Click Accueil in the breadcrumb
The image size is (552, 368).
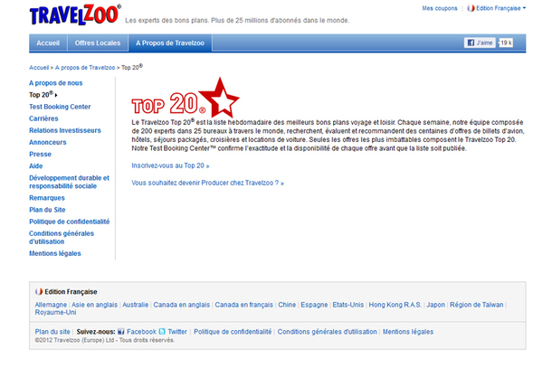(x=39, y=67)
